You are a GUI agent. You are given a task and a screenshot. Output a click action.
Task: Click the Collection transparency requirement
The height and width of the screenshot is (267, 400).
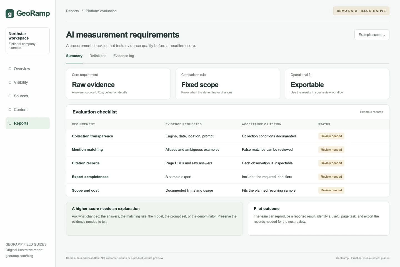pyautogui.click(x=92, y=136)
